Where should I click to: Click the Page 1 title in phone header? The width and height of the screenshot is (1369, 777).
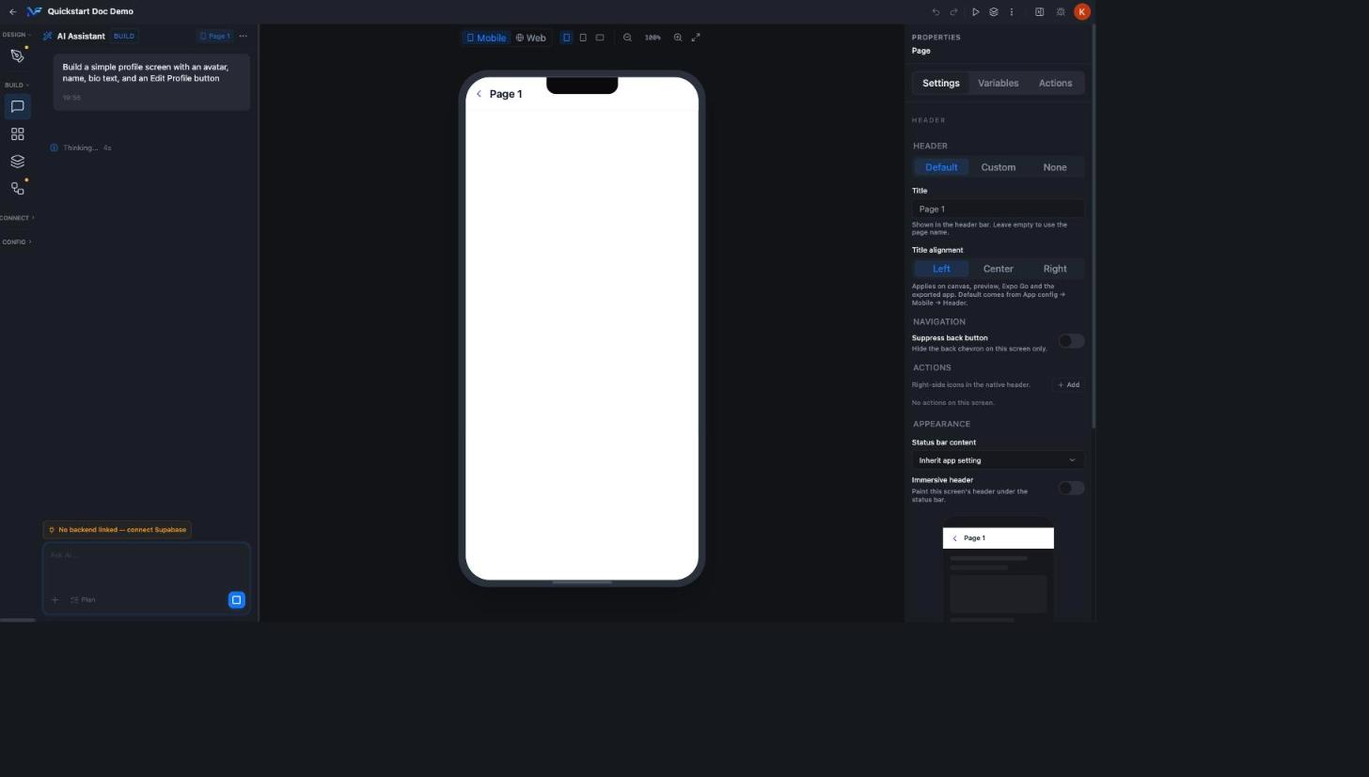[x=506, y=94]
